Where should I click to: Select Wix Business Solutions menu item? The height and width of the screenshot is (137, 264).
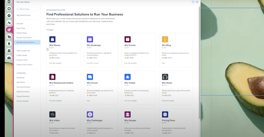pyautogui.click(x=27, y=42)
